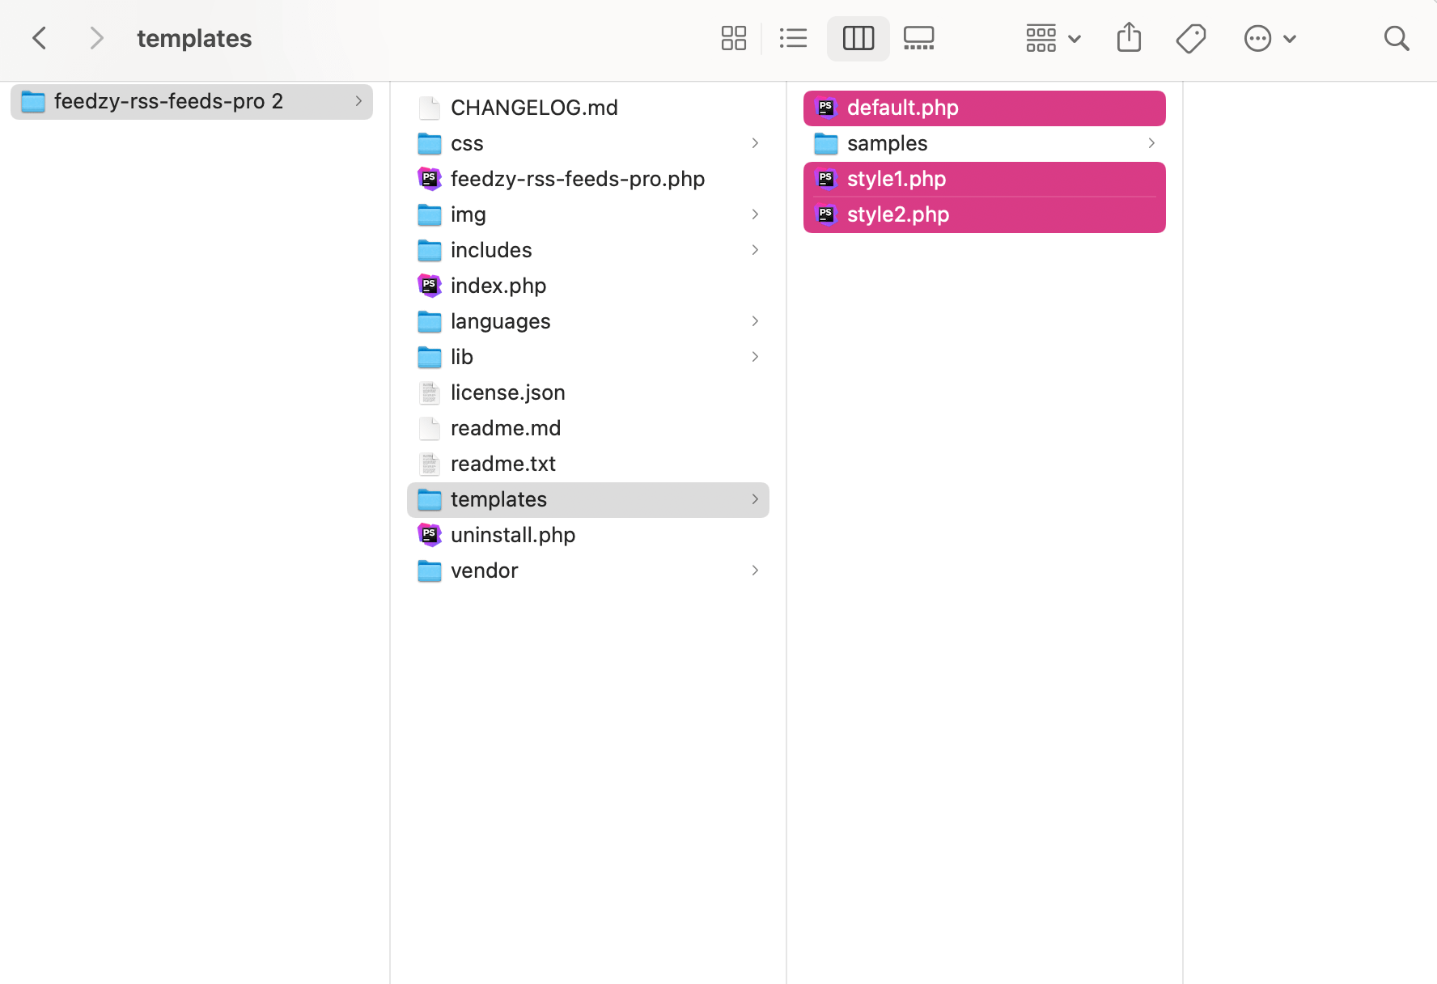The height and width of the screenshot is (984, 1437).
Task: Open the Group By dropdown
Action: 1053,38
